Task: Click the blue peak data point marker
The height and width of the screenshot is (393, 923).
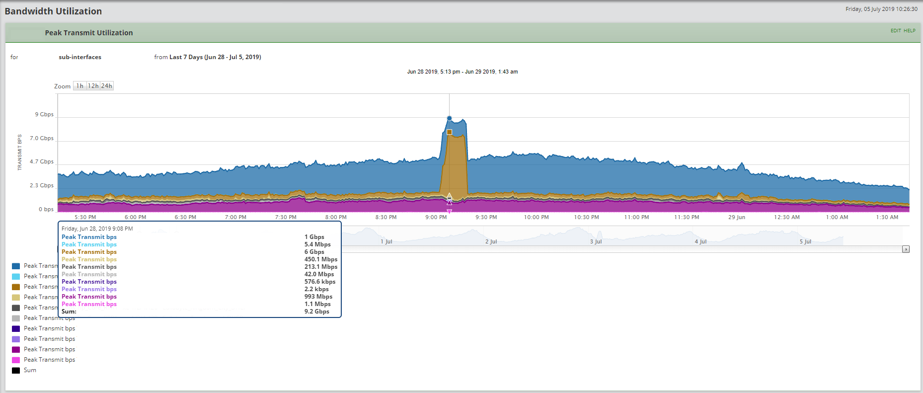Action: pos(449,118)
